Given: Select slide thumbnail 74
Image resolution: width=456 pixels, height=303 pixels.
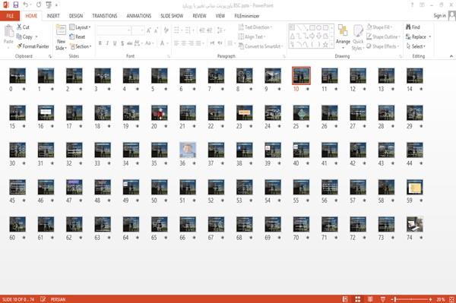Looking at the screenshot, I should [x=415, y=224].
